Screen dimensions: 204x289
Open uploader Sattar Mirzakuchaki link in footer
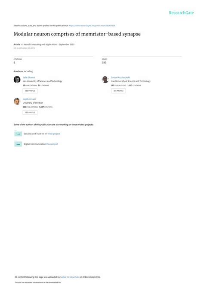[70, 277]
